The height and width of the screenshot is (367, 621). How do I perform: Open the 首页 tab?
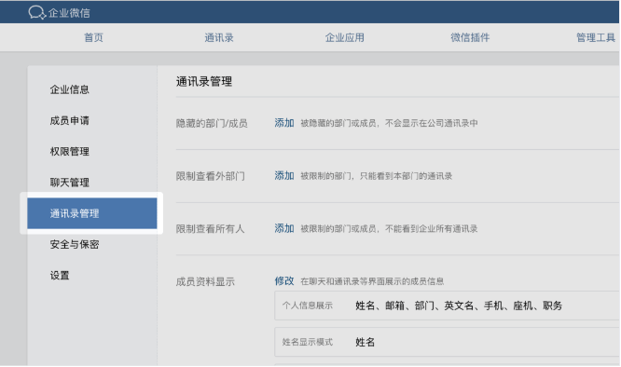point(94,37)
